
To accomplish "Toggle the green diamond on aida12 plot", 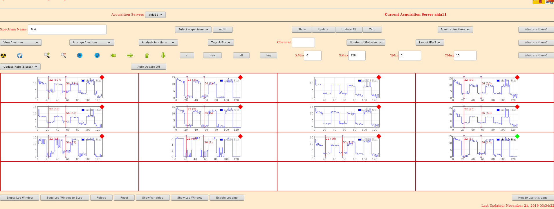I will coord(517,136).
